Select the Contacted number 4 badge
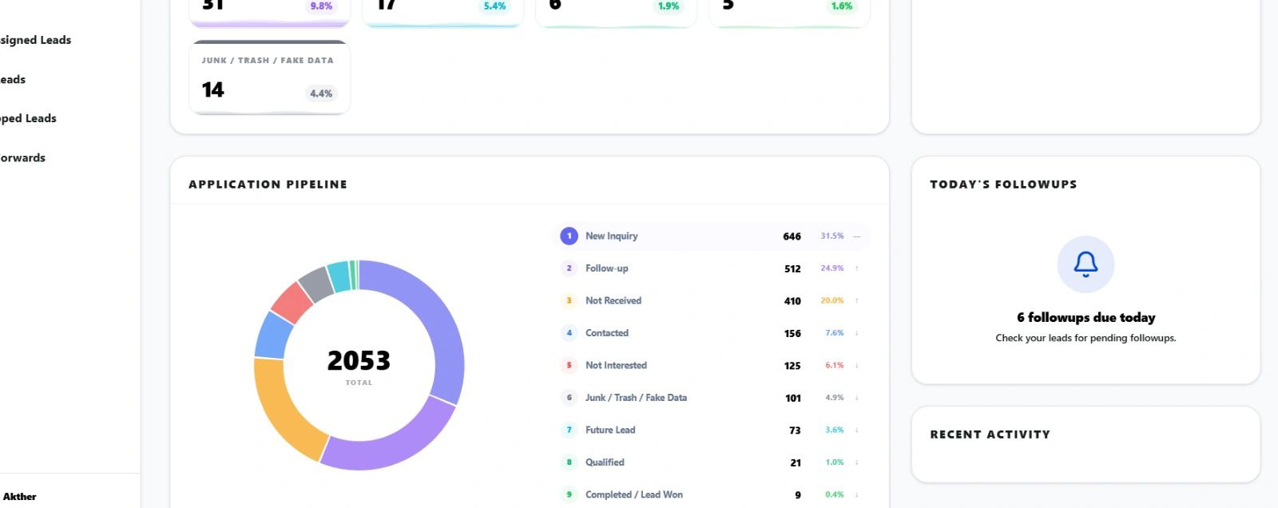This screenshot has width=1278, height=508. [x=569, y=333]
